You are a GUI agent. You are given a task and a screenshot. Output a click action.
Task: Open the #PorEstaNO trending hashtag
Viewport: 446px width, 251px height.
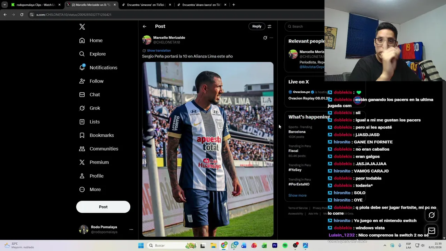(x=299, y=184)
